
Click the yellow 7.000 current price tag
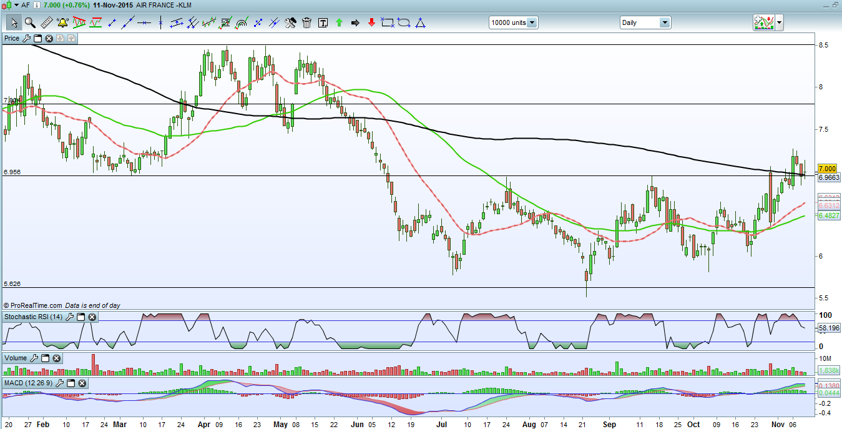tap(826, 169)
